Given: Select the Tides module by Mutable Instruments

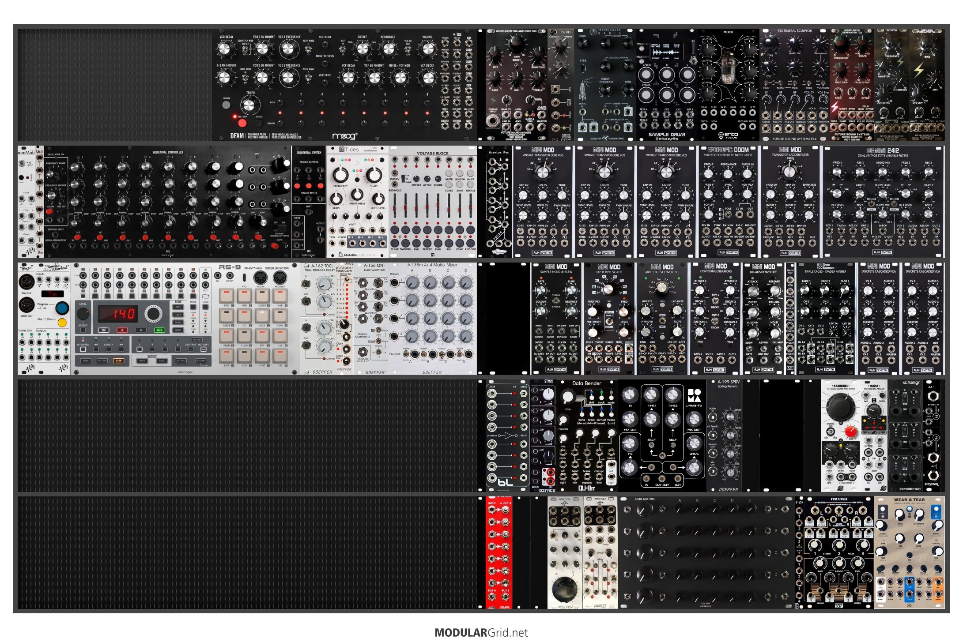Looking at the screenshot, I should [358, 202].
